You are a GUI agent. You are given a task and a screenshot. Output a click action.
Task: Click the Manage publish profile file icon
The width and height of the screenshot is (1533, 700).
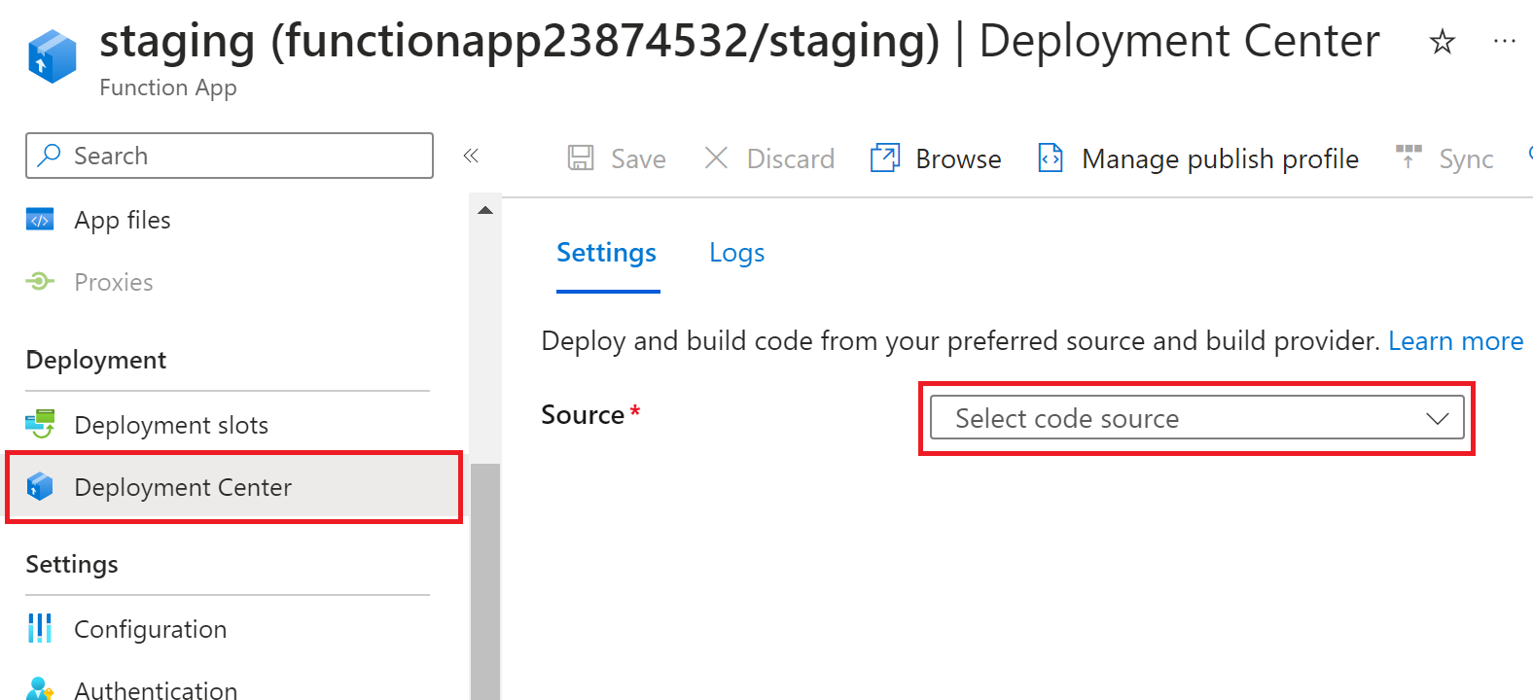1051,157
